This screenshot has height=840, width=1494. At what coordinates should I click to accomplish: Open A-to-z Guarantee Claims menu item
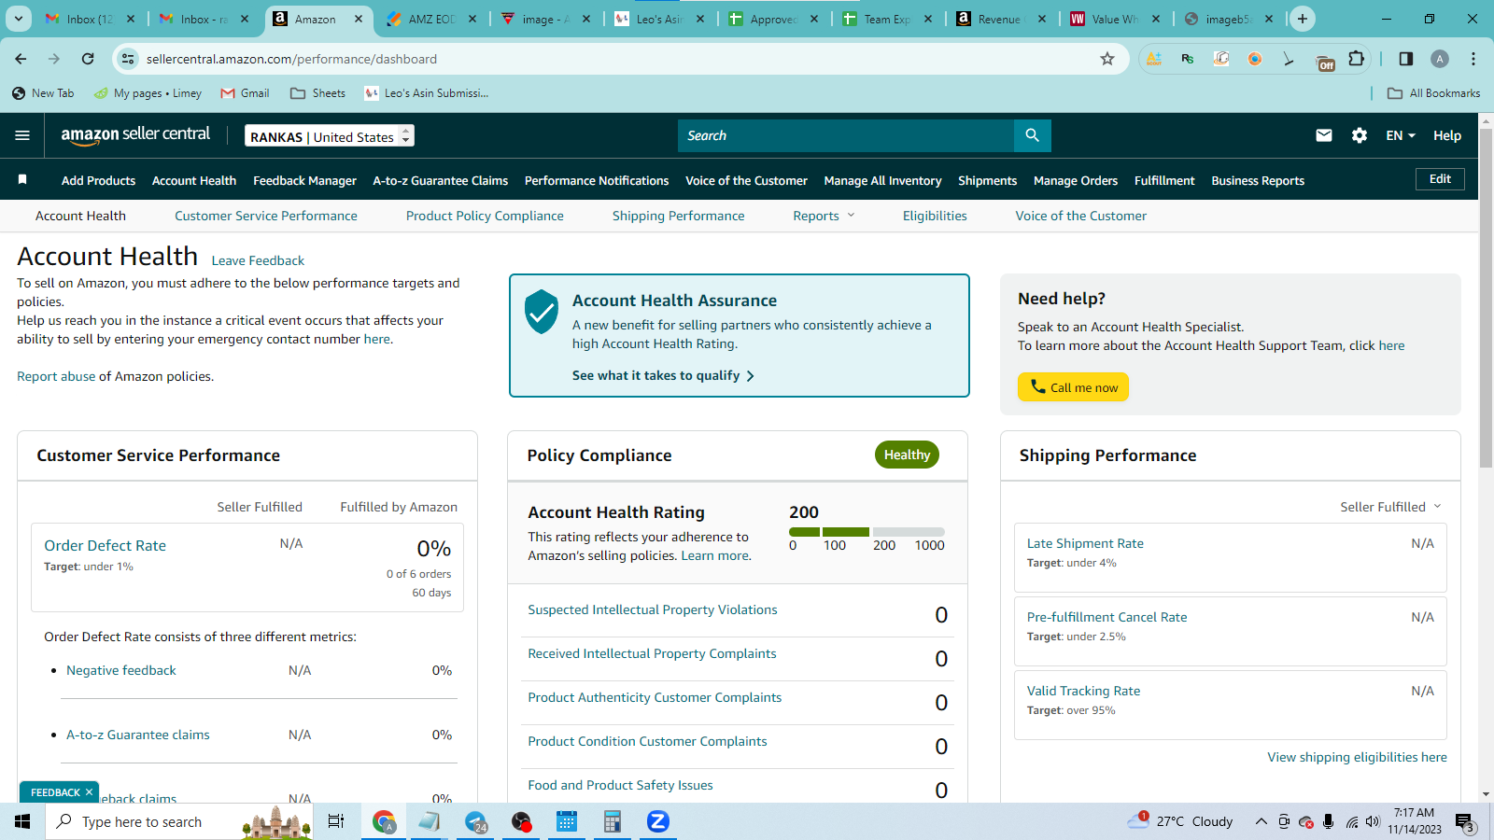(x=441, y=180)
